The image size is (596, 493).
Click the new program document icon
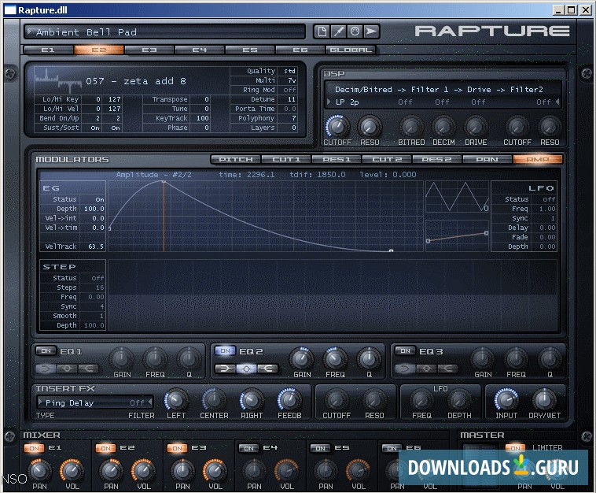pos(322,32)
